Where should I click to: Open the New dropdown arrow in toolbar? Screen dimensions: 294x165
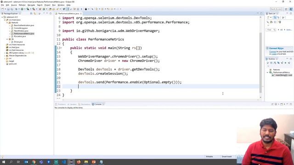coord(6,9)
